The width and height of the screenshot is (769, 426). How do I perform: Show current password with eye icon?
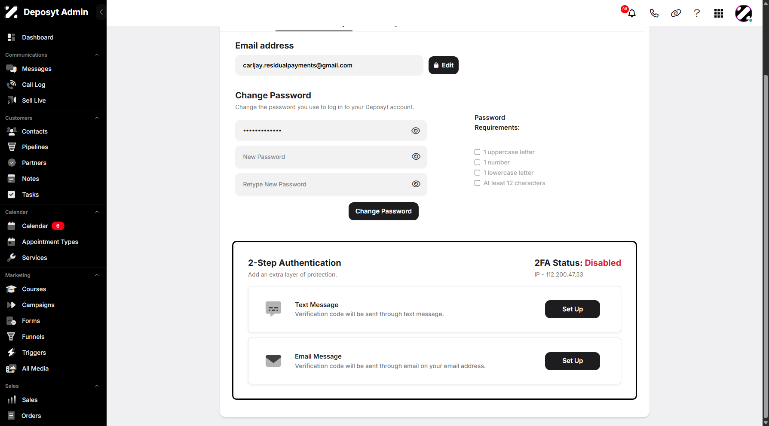416,131
